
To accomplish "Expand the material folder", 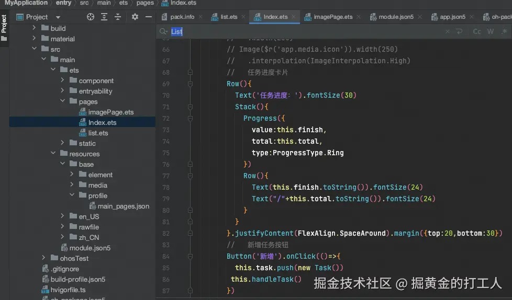I will point(34,39).
